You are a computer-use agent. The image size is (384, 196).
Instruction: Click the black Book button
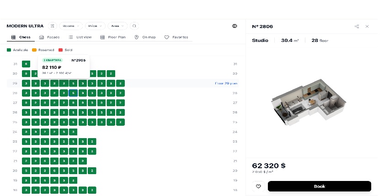[x=320, y=186]
